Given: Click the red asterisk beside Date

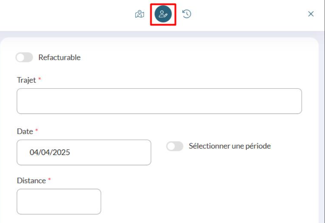Looking at the screenshot, I should tap(37, 130).
